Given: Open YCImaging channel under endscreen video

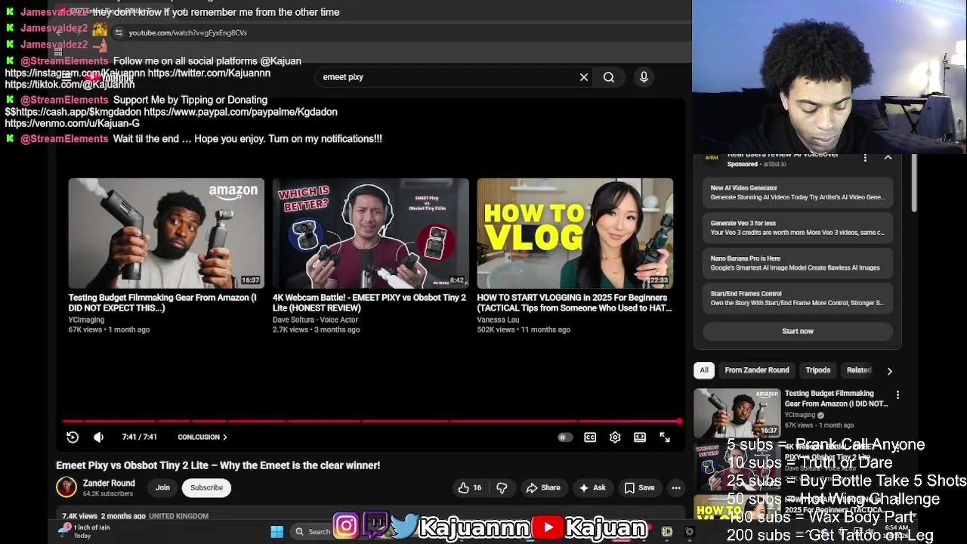Looking at the screenshot, I should pos(86,320).
